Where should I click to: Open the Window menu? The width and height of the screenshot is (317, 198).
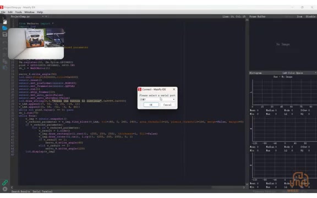(x=29, y=12)
